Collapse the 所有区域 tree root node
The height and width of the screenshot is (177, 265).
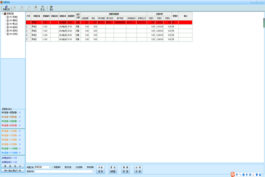pyautogui.click(x=2, y=13)
